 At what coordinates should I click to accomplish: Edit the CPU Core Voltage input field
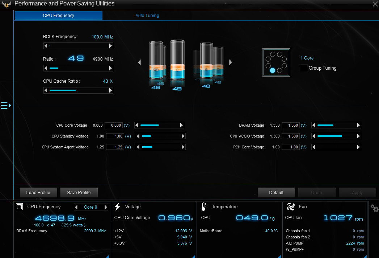(x=114, y=125)
